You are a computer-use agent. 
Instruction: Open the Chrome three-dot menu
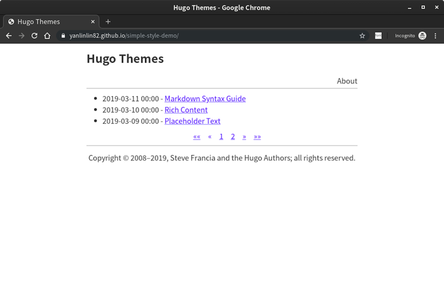436,36
